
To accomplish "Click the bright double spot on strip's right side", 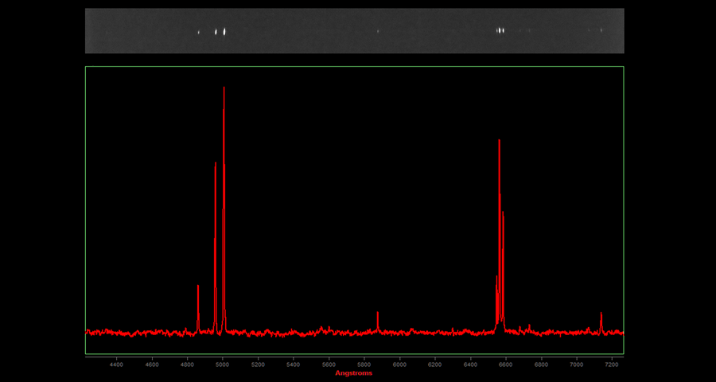I will tap(500, 31).
